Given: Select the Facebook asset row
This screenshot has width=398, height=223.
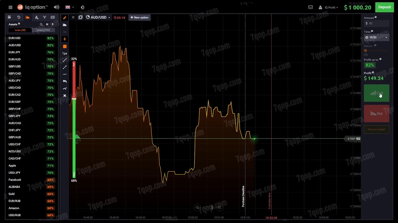Looking at the screenshot, I should point(31,180).
